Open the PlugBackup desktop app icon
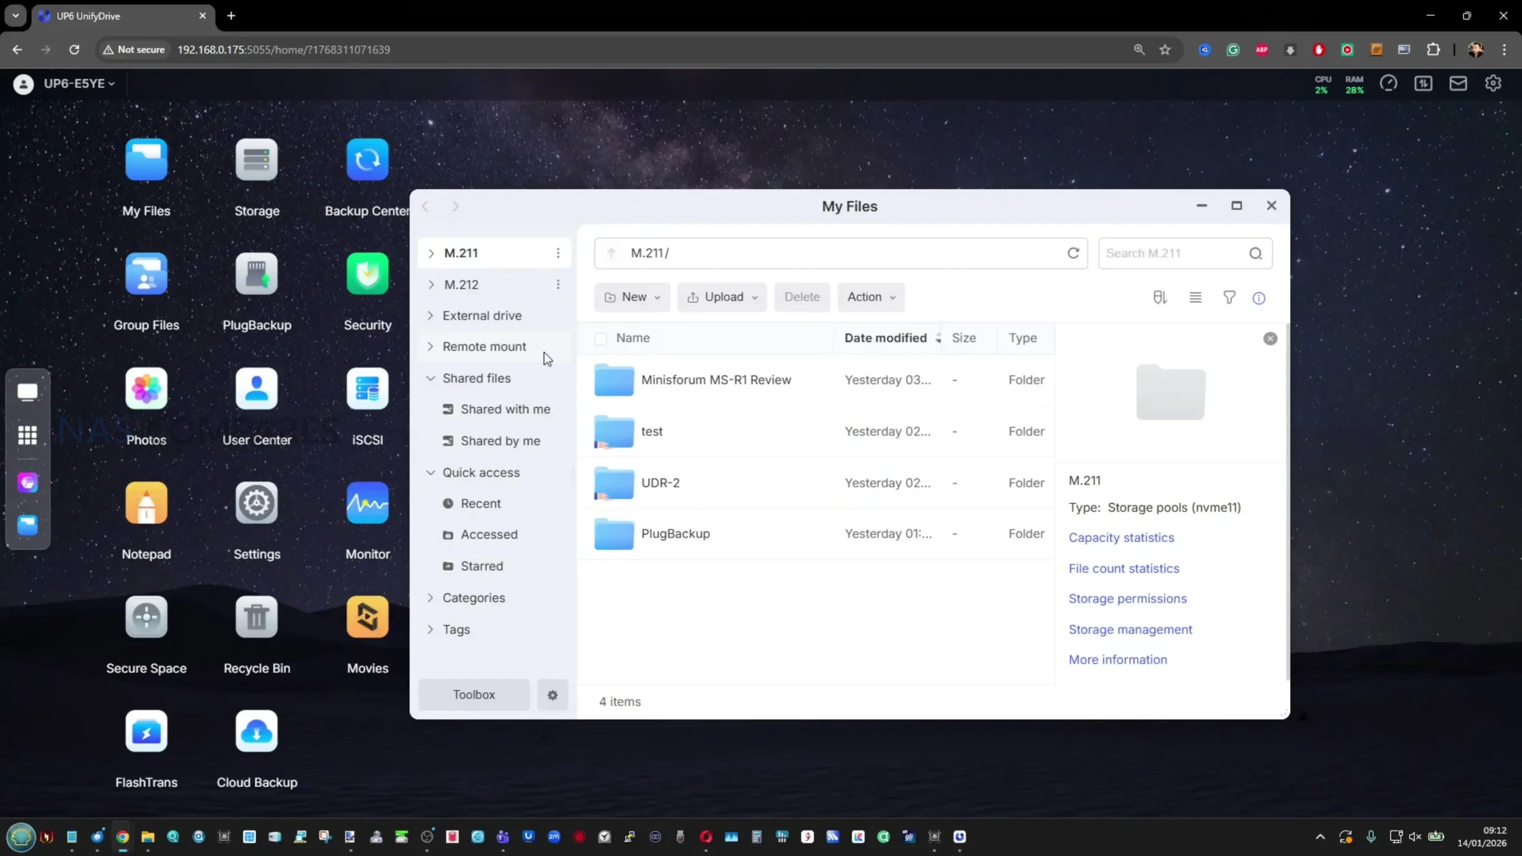 click(x=256, y=275)
